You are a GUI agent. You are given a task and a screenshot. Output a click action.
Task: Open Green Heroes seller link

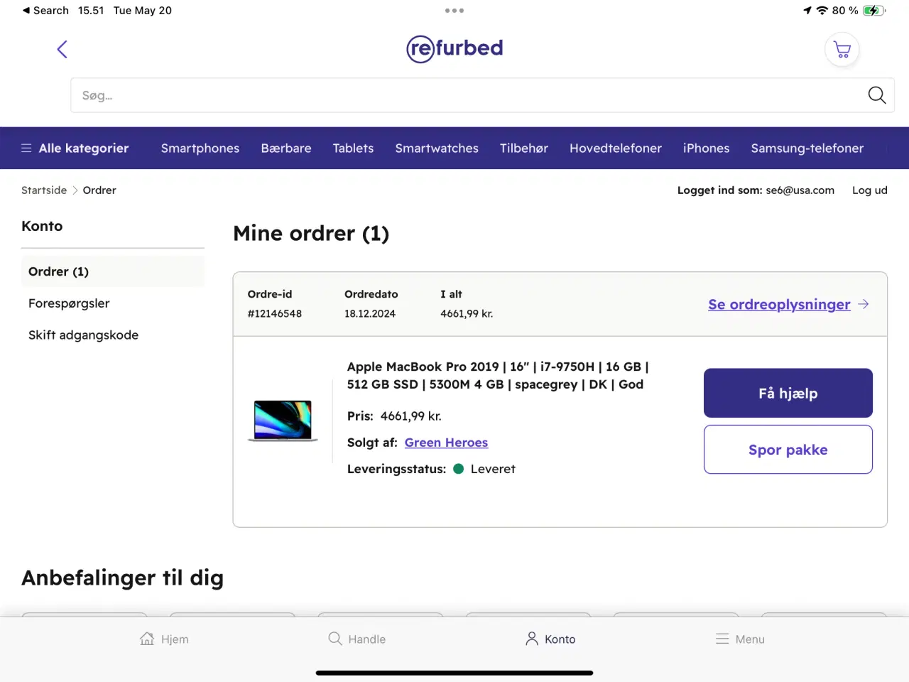(446, 443)
